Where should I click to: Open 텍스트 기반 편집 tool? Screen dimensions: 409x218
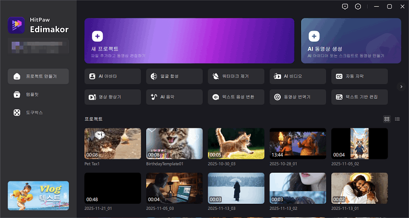tap(359, 97)
